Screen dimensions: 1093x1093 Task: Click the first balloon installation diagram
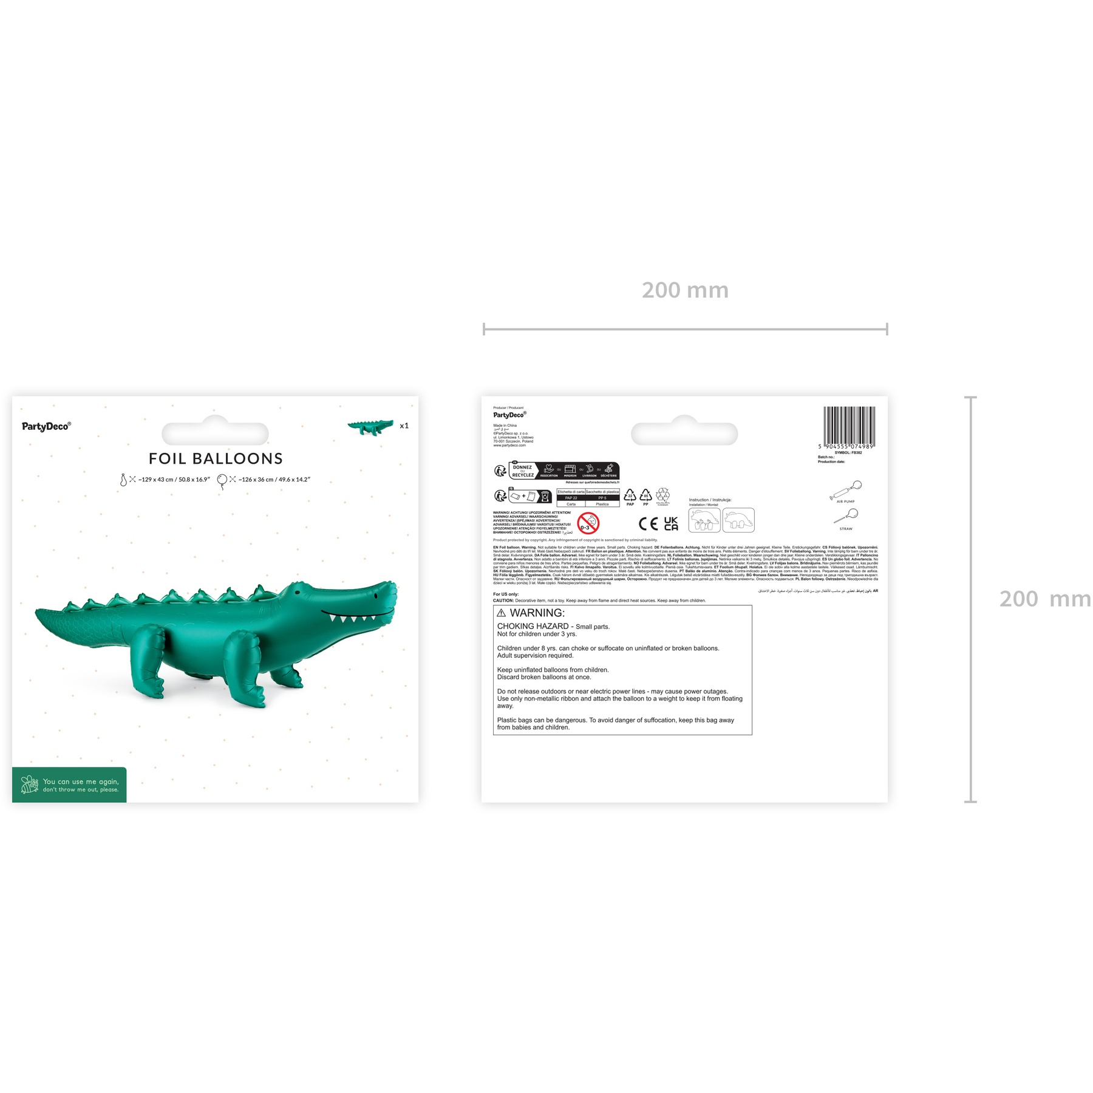tap(704, 520)
